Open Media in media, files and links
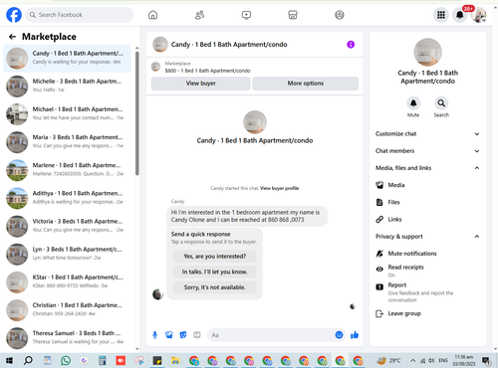 [x=427, y=185]
